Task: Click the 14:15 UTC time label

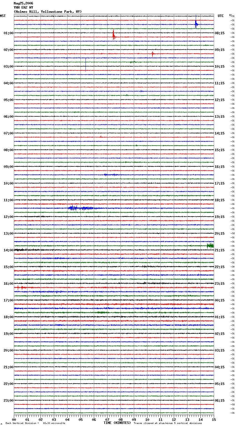Action: click(220, 133)
